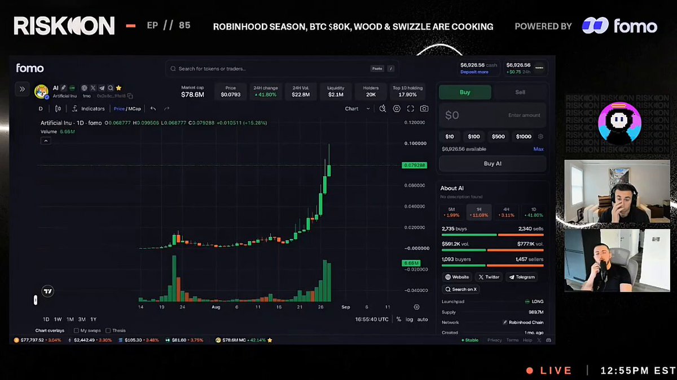Enter fullscreen chart mode
This screenshot has height=380, width=677.
(x=410, y=109)
